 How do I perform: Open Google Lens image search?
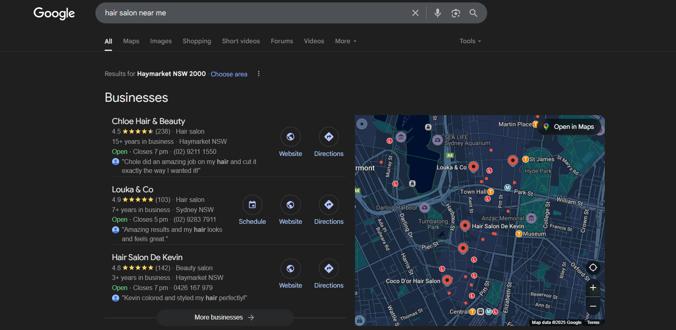point(456,13)
